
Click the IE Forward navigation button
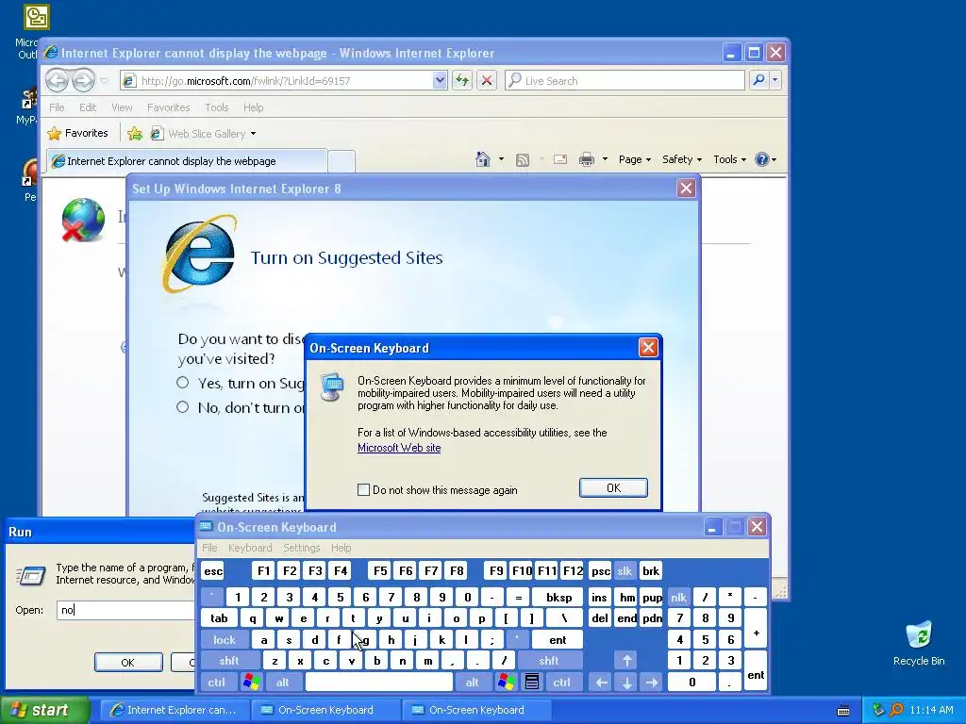coord(83,80)
